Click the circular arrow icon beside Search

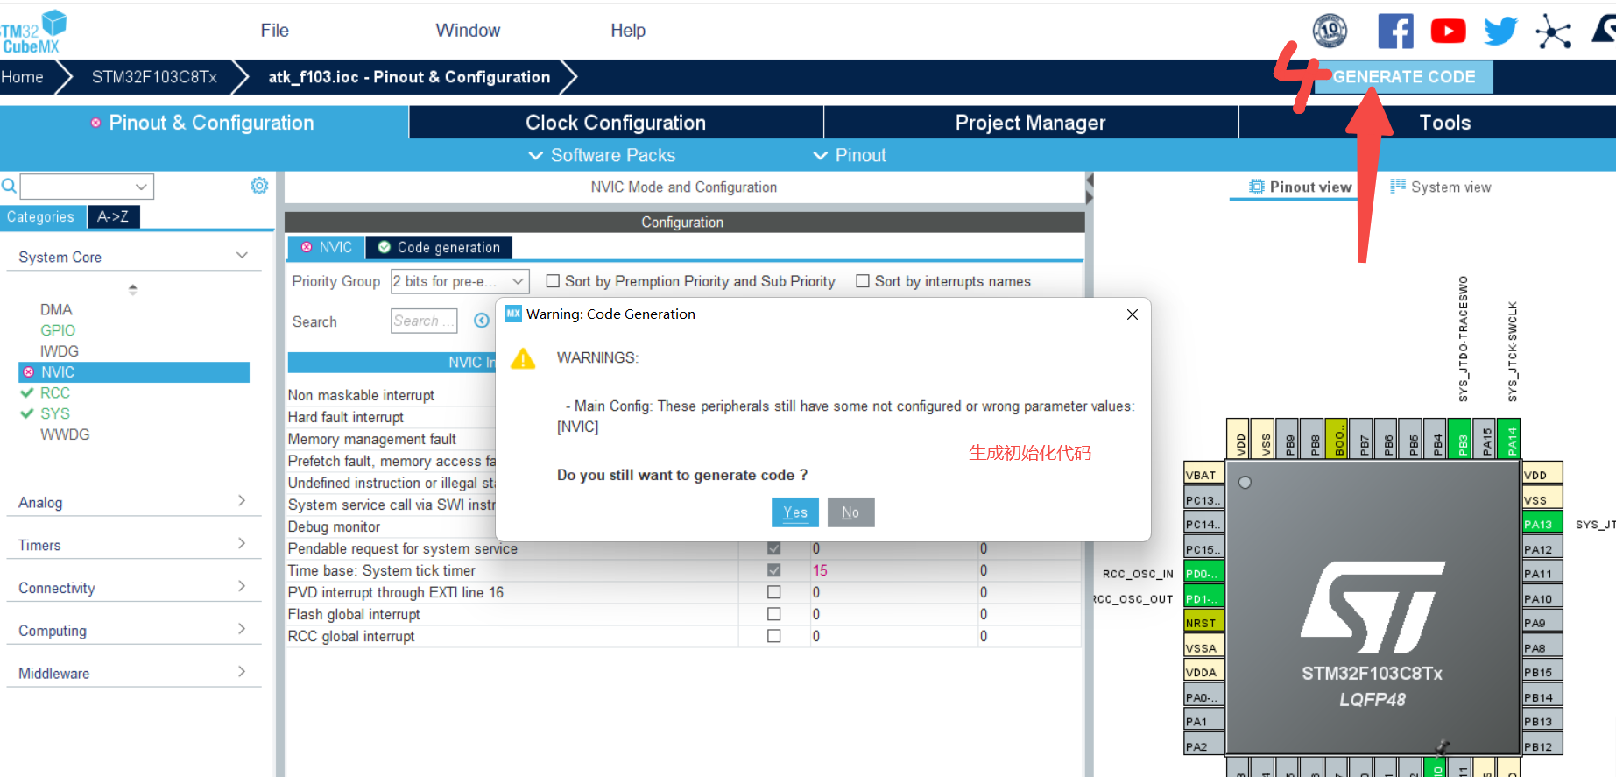click(482, 321)
